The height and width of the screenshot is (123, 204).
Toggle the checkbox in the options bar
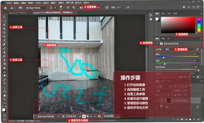click(78, 7)
